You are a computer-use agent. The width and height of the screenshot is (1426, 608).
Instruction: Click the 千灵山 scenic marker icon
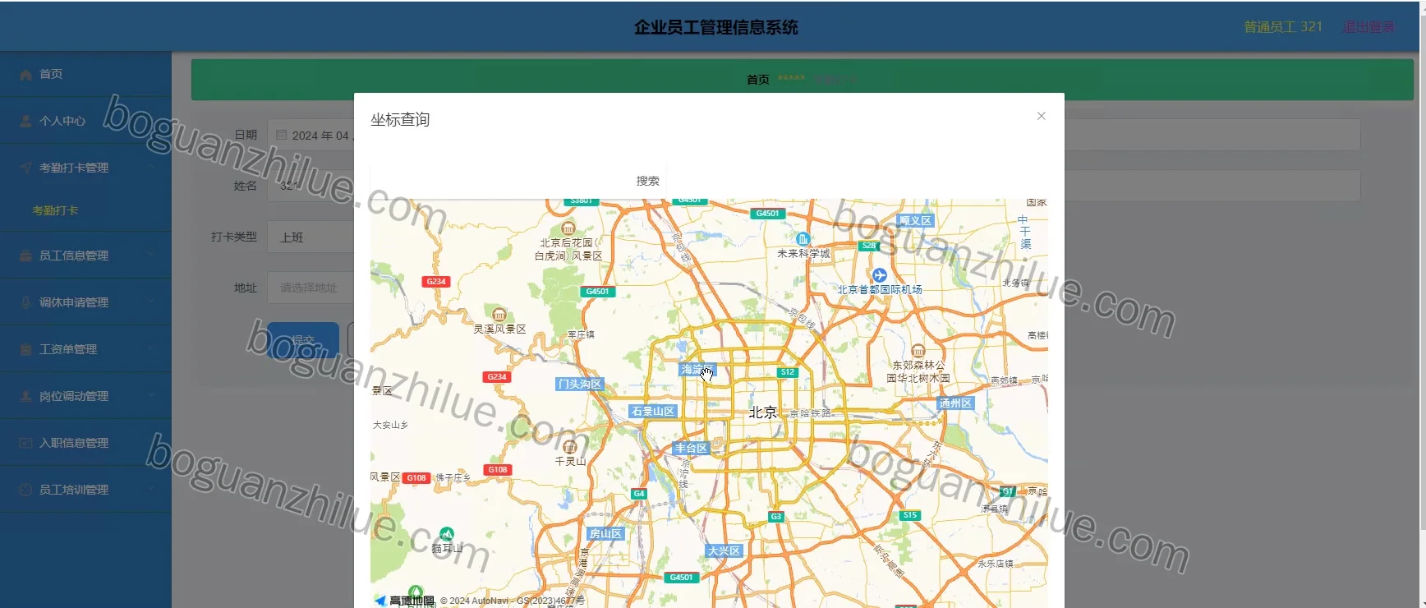[569, 447]
